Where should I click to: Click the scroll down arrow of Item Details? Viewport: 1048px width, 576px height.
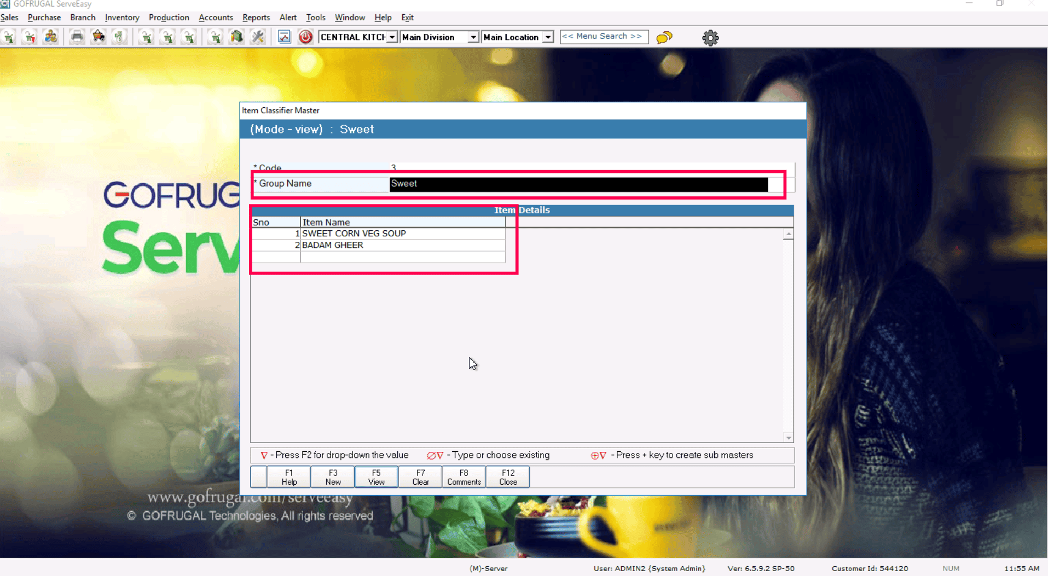coord(788,438)
